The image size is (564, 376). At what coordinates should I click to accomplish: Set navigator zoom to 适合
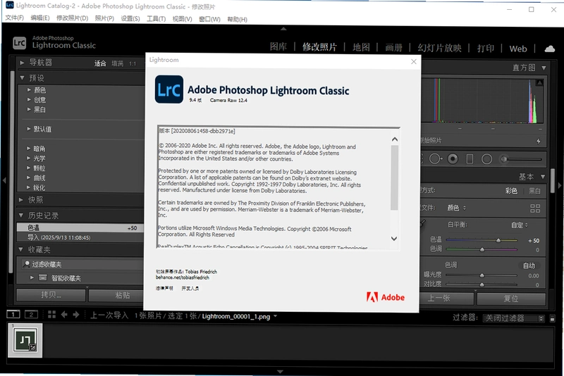(x=100, y=63)
